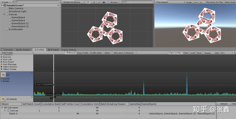This screenshot has height=119, width=236.
Task: Select GameObject (2) in hierarchy
Action: point(20,27)
